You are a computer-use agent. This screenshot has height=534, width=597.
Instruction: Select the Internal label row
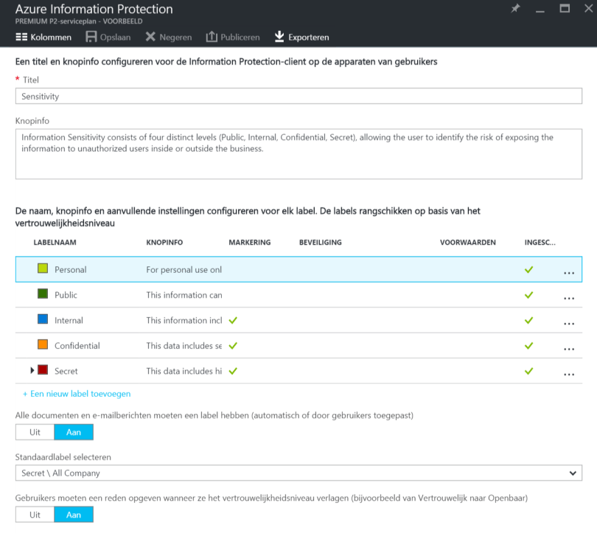[70, 320]
